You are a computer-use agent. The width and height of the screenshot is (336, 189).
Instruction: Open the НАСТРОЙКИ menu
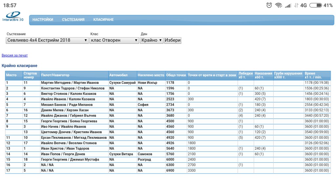[43, 20]
